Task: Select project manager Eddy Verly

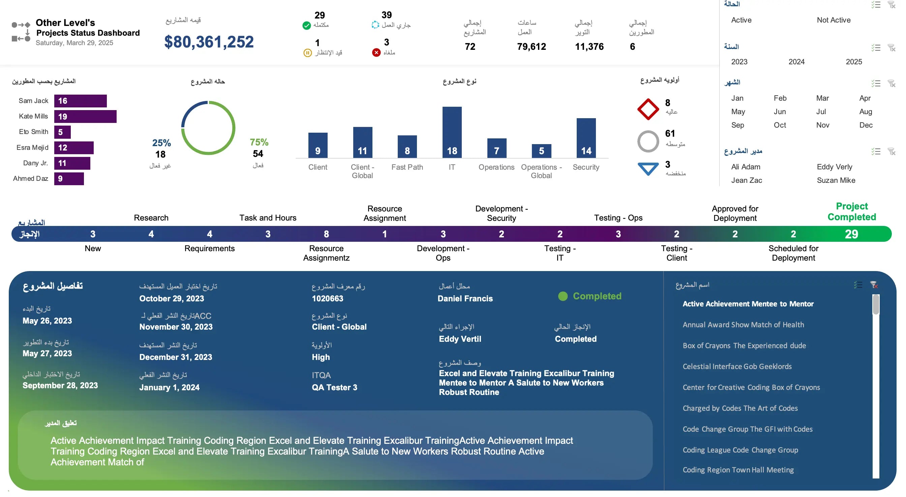Action: tap(834, 167)
